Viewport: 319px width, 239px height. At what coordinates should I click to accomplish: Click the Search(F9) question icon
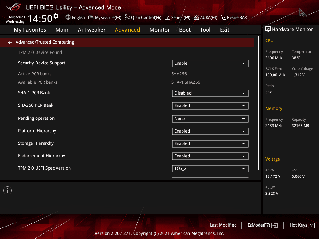pyautogui.click(x=167, y=17)
